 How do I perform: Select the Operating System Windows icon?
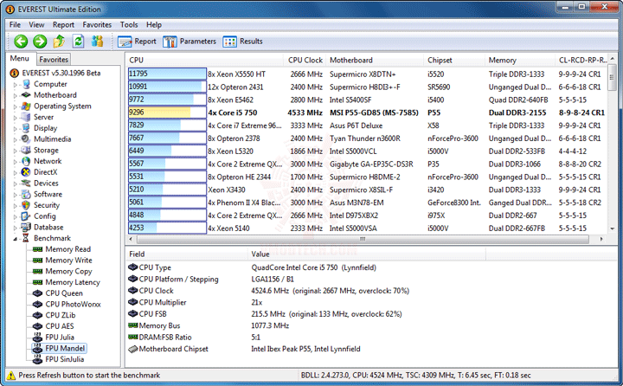[26, 106]
